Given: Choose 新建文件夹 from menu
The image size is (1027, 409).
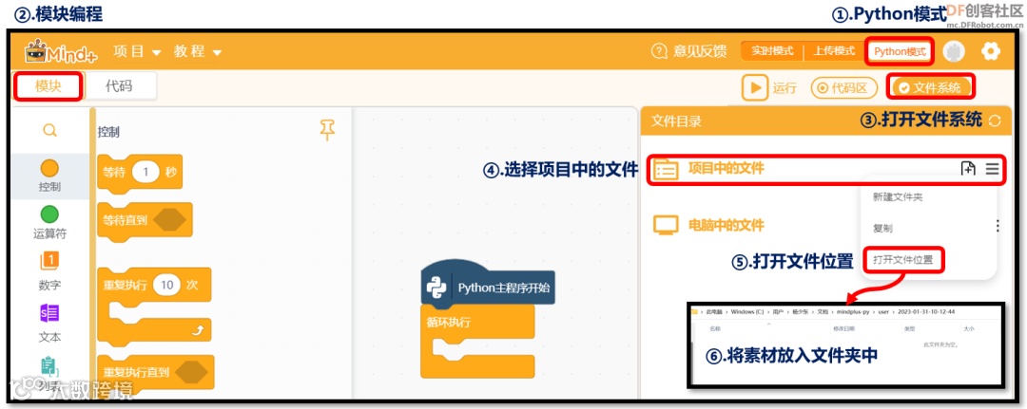Looking at the screenshot, I should point(898,196).
